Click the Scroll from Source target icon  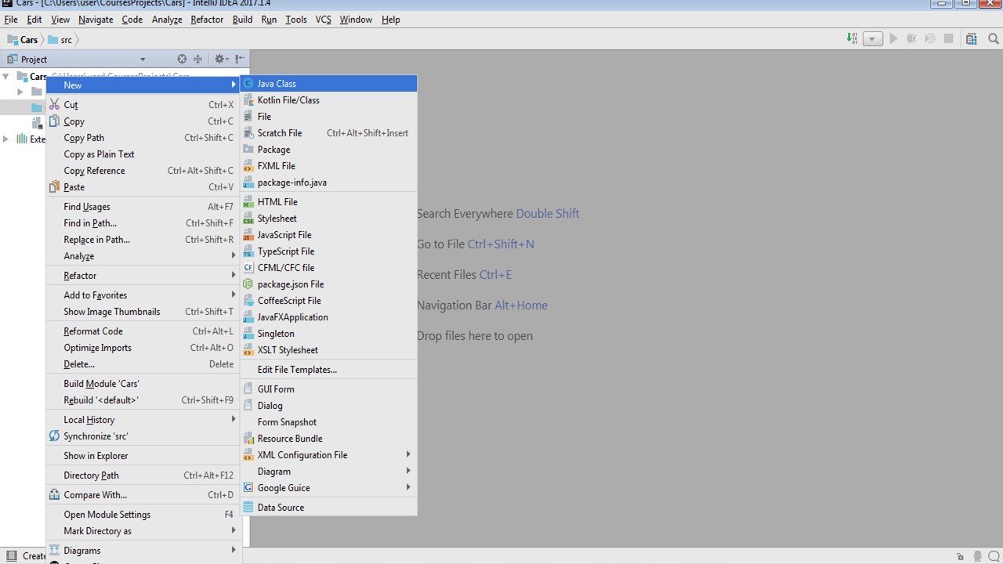click(x=182, y=59)
